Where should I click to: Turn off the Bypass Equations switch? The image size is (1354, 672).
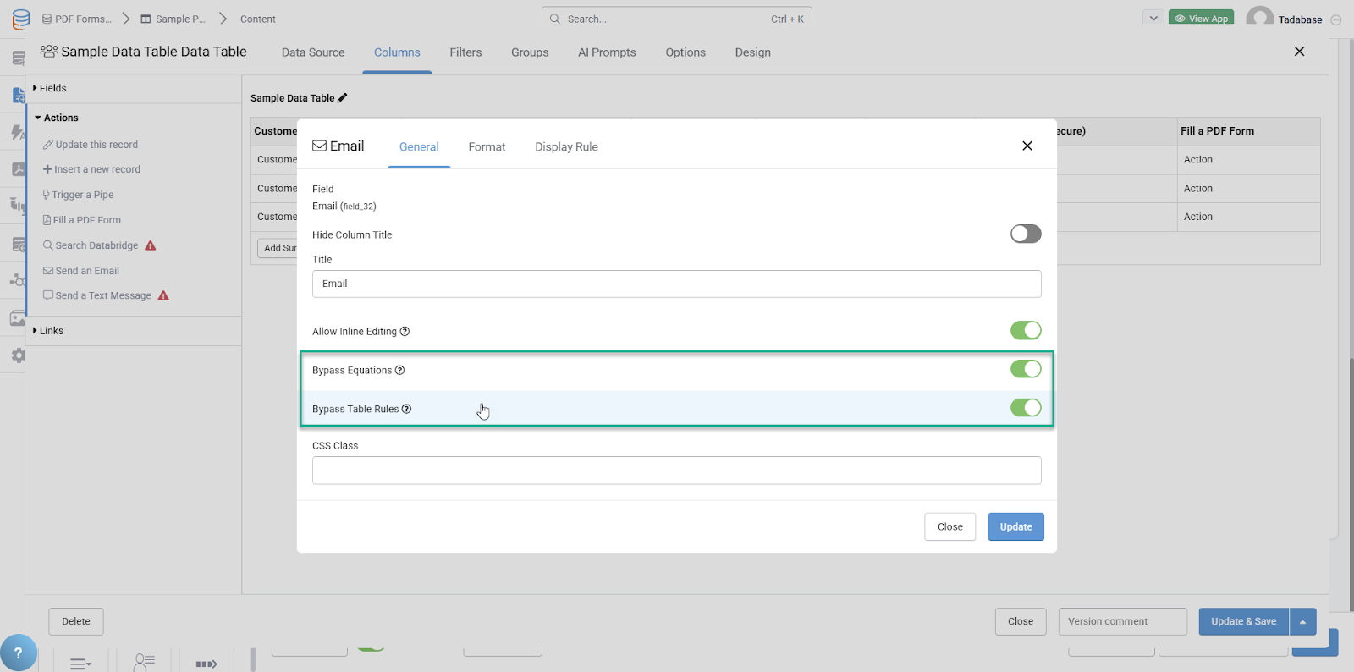(1026, 369)
